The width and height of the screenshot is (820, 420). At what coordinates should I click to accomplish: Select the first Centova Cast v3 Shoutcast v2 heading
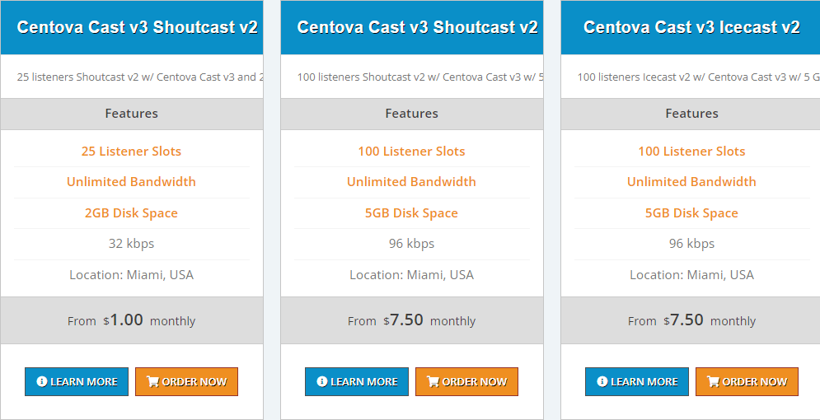click(x=138, y=27)
